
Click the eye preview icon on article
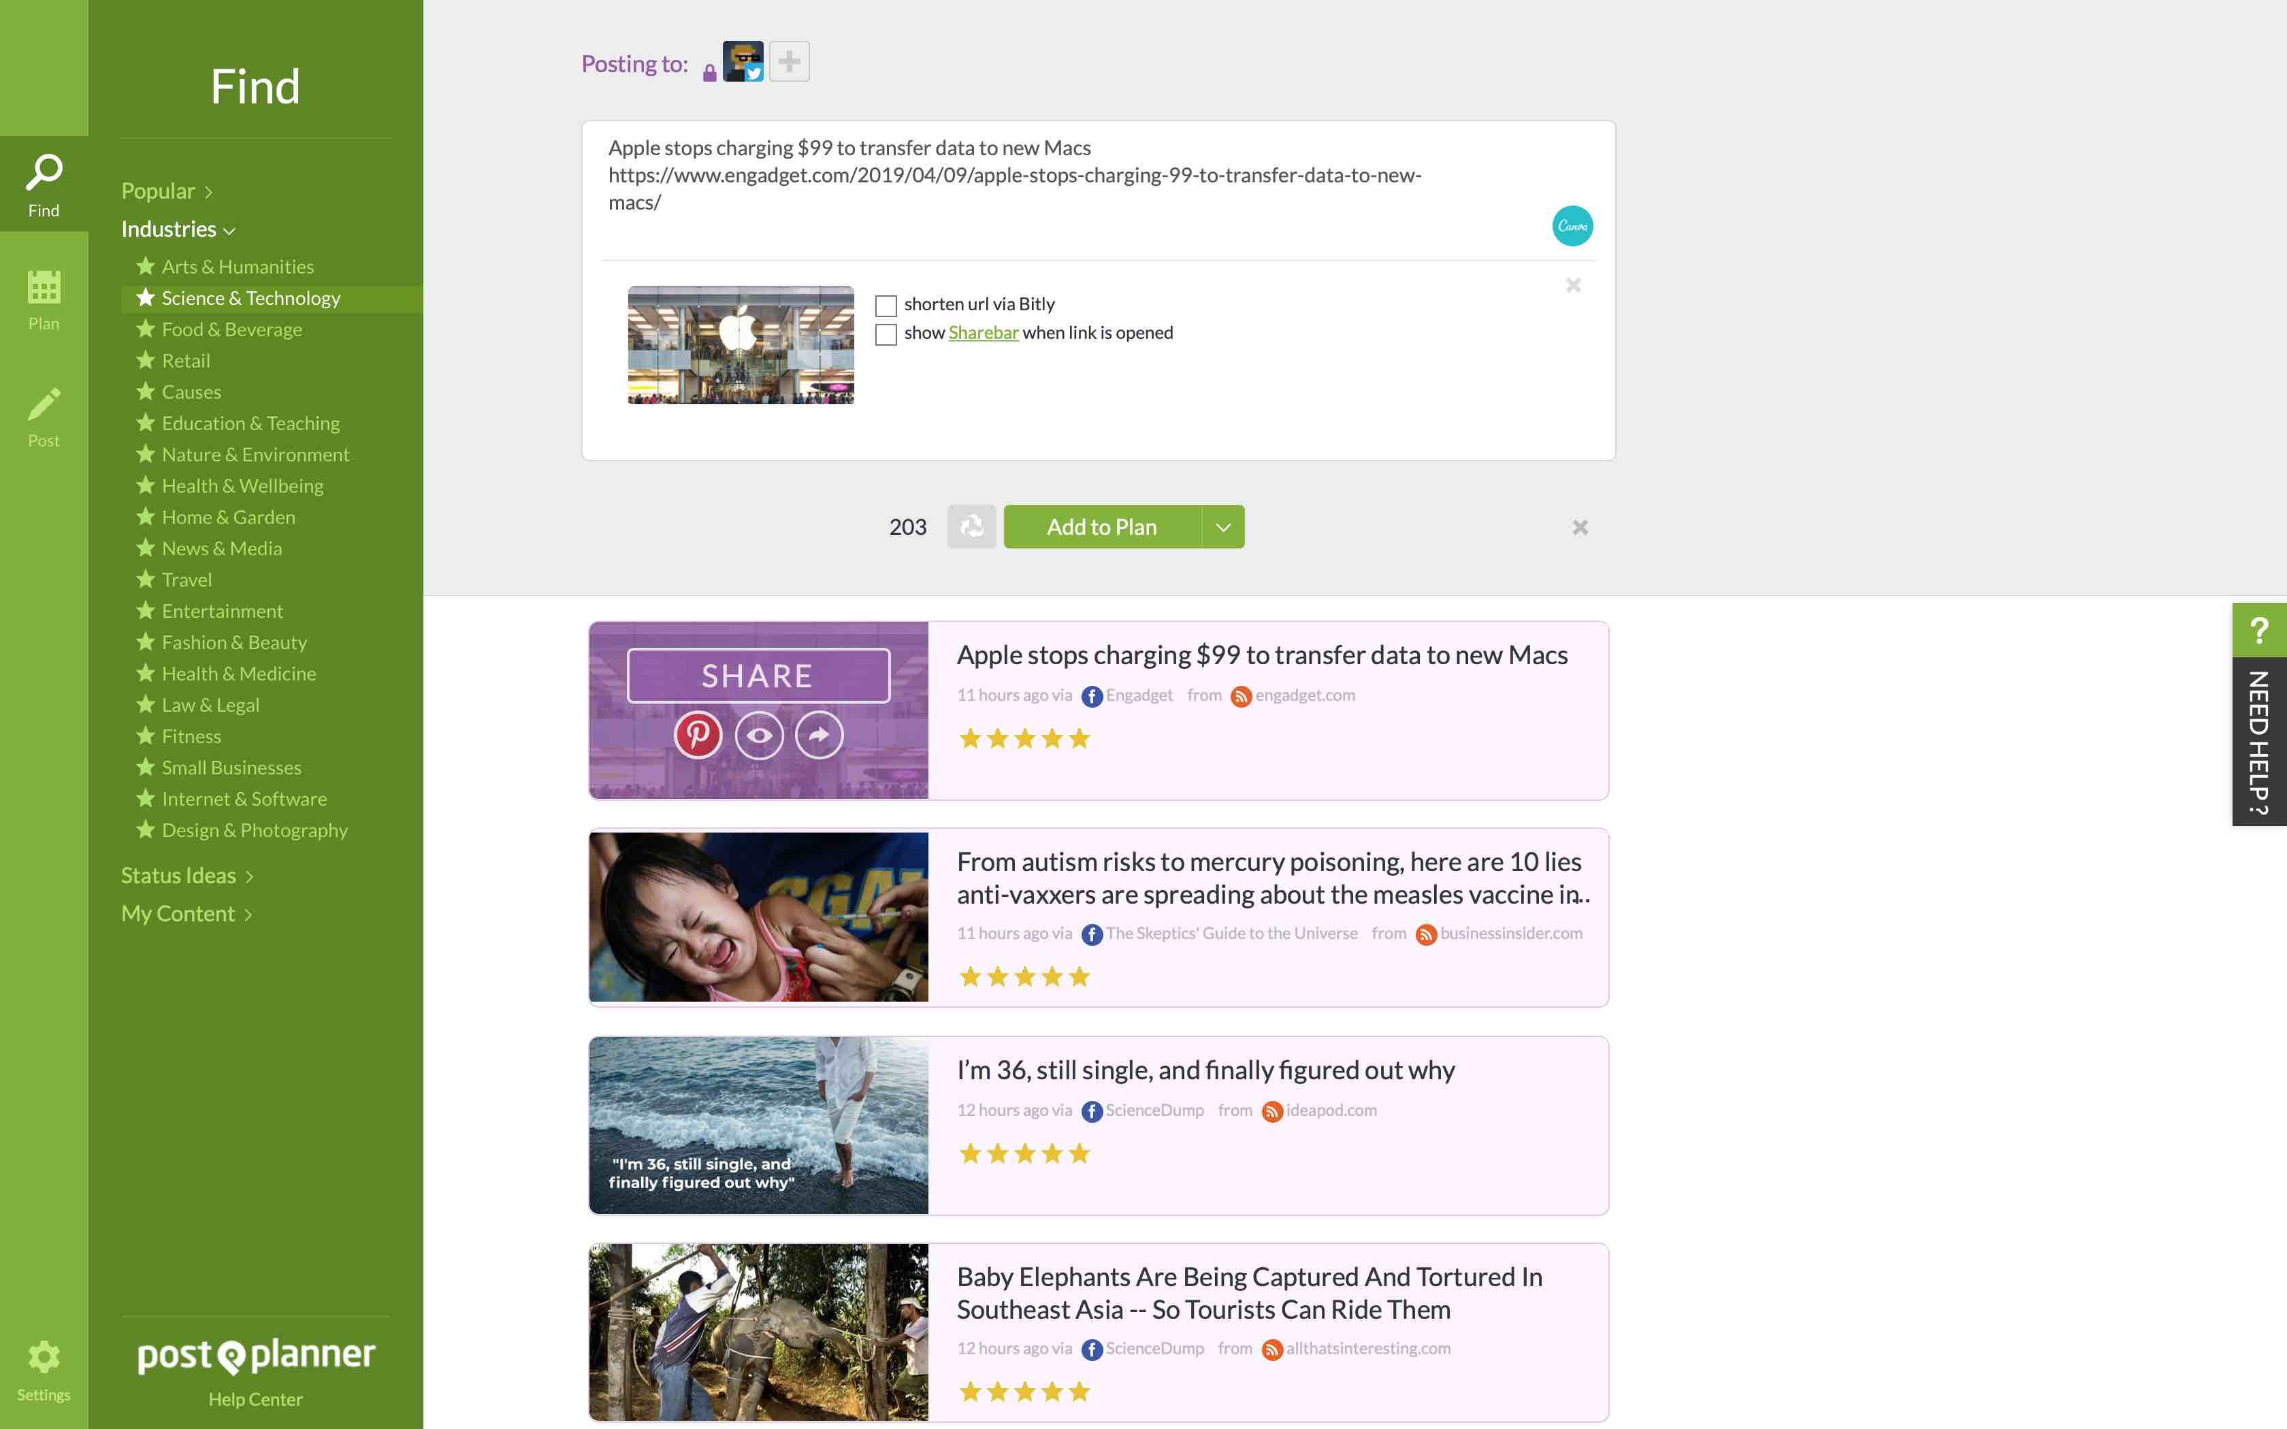pyautogui.click(x=759, y=734)
